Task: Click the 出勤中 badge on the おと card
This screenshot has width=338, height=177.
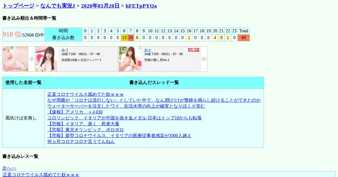Action: tap(194, 50)
